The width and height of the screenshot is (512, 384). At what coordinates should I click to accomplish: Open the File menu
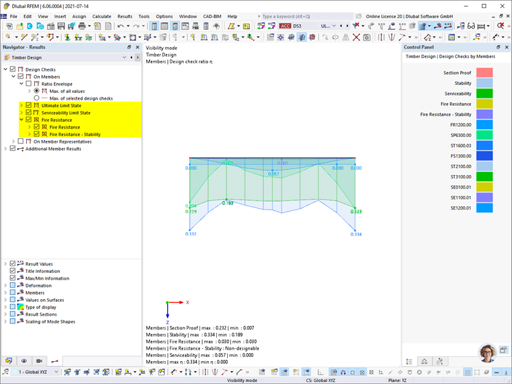point(13,16)
